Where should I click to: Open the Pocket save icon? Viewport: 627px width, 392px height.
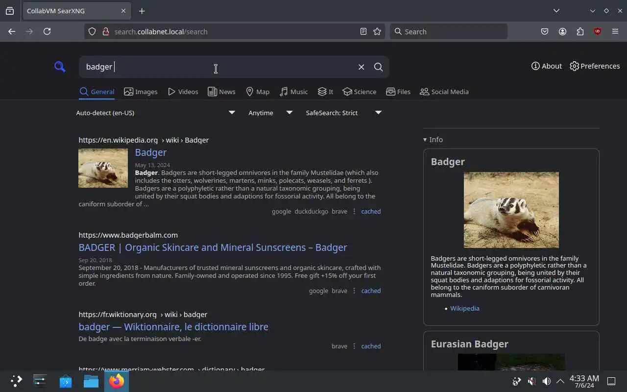[x=545, y=31]
